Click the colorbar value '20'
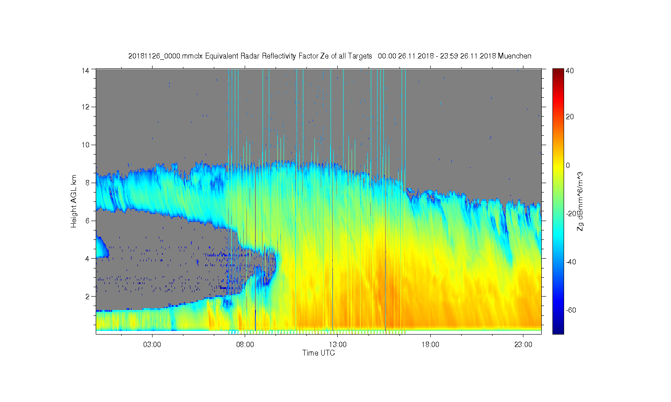Screen dimensions: 671x402 [569, 117]
